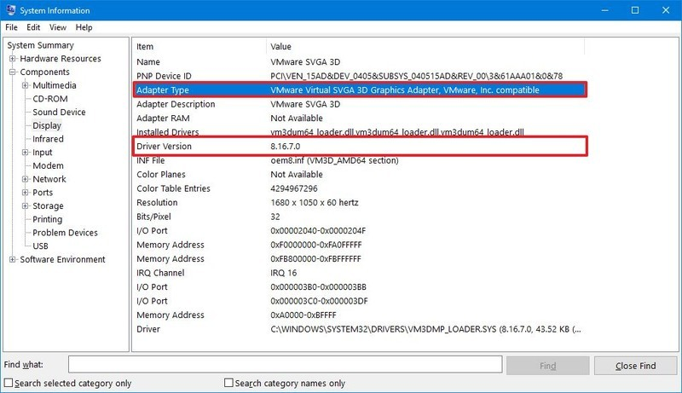Open the File menu
The height and width of the screenshot is (393, 682).
11,27
